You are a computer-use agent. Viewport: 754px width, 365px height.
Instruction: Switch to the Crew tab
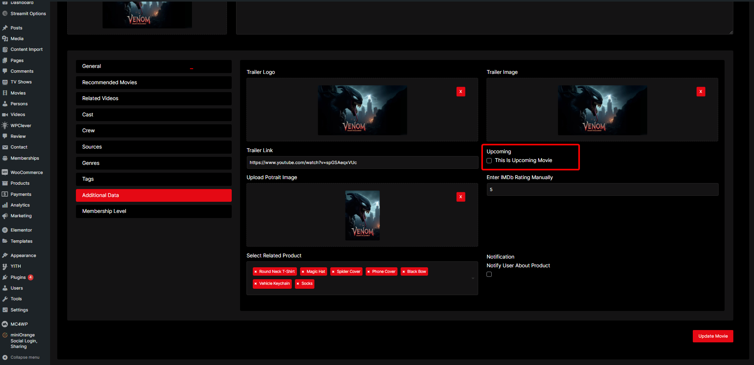[x=154, y=131]
